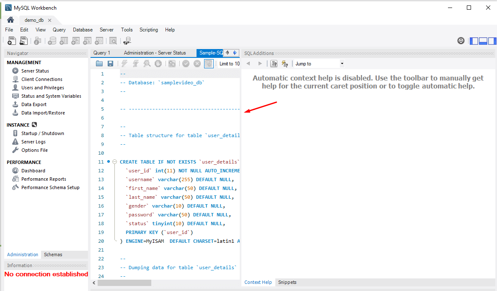Click the stop execution hand icon
Image resolution: width=497 pixels, height=291 pixels.
click(158, 63)
